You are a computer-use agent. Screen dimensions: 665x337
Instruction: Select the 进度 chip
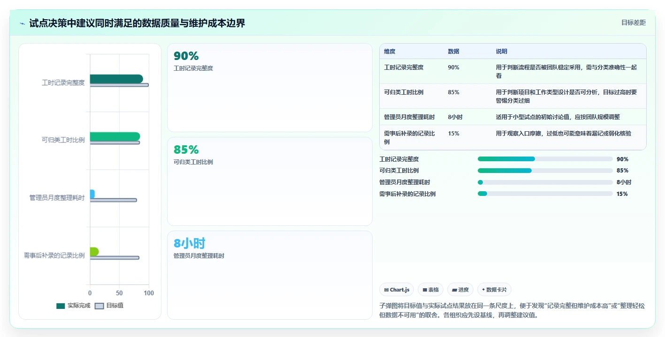click(460, 290)
